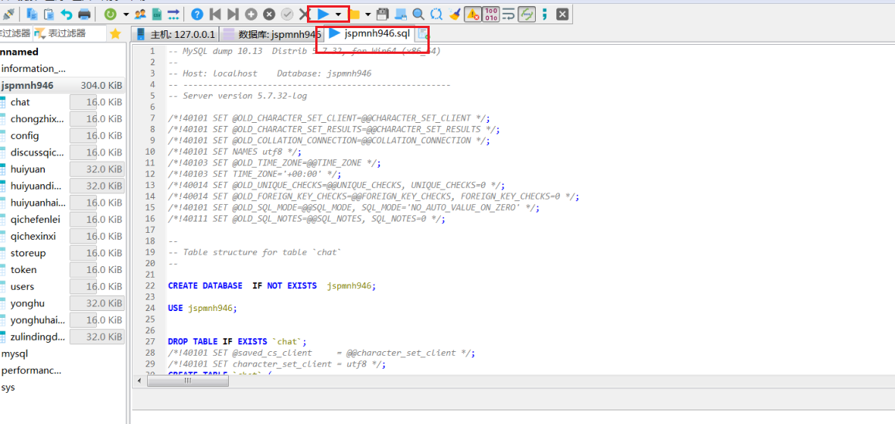
Task: Select the storeup table
Action: (28, 253)
